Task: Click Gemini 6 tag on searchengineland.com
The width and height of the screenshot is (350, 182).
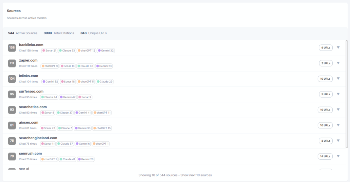Action: coord(83,144)
